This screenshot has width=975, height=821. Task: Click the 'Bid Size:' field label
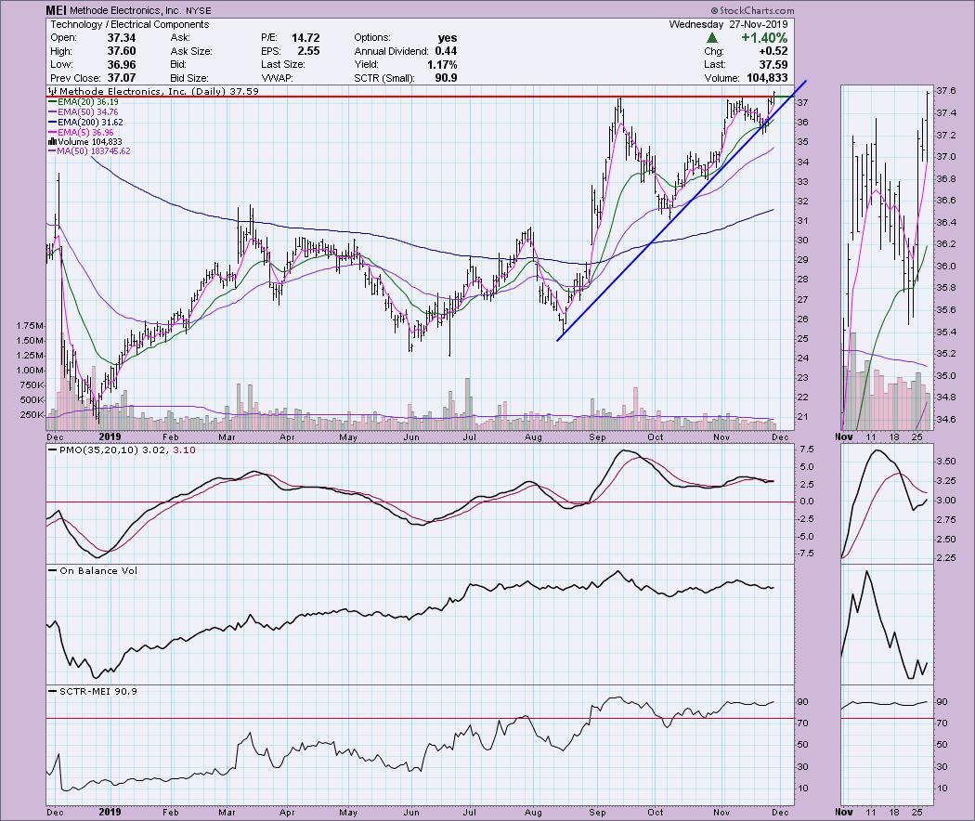tap(189, 78)
